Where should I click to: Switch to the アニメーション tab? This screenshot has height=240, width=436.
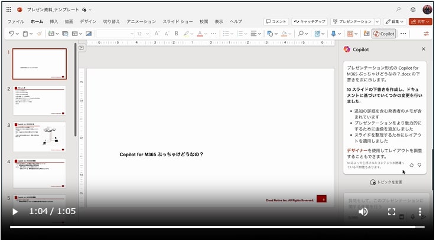coord(141,21)
